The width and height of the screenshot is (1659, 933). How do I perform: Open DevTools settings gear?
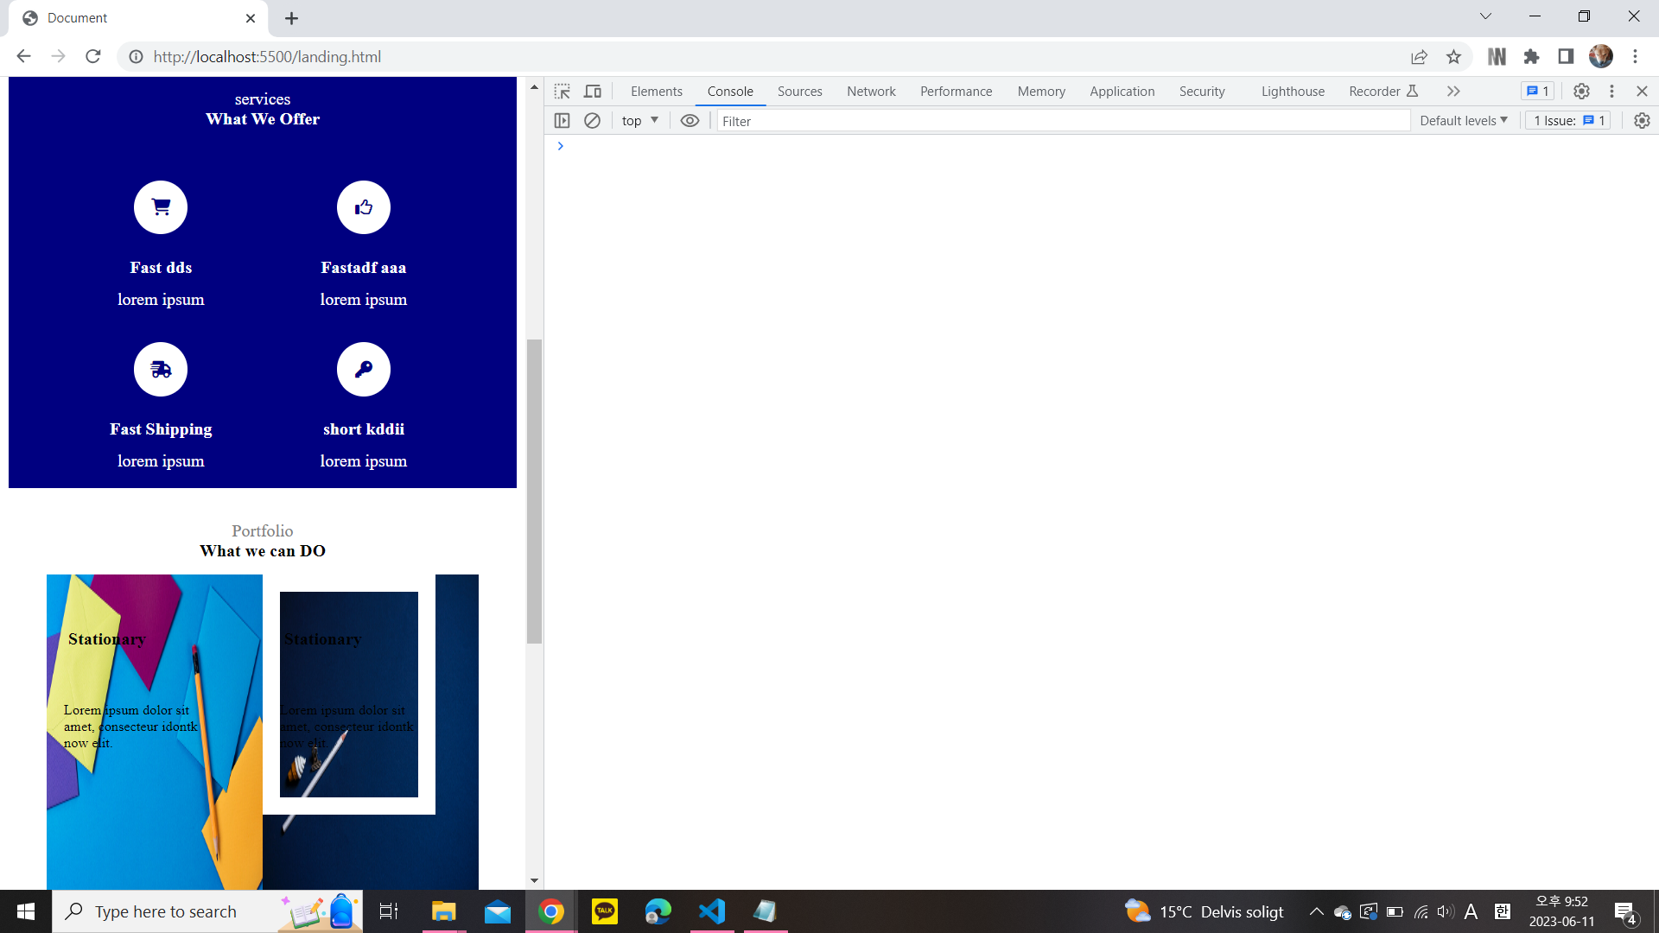[1581, 91]
